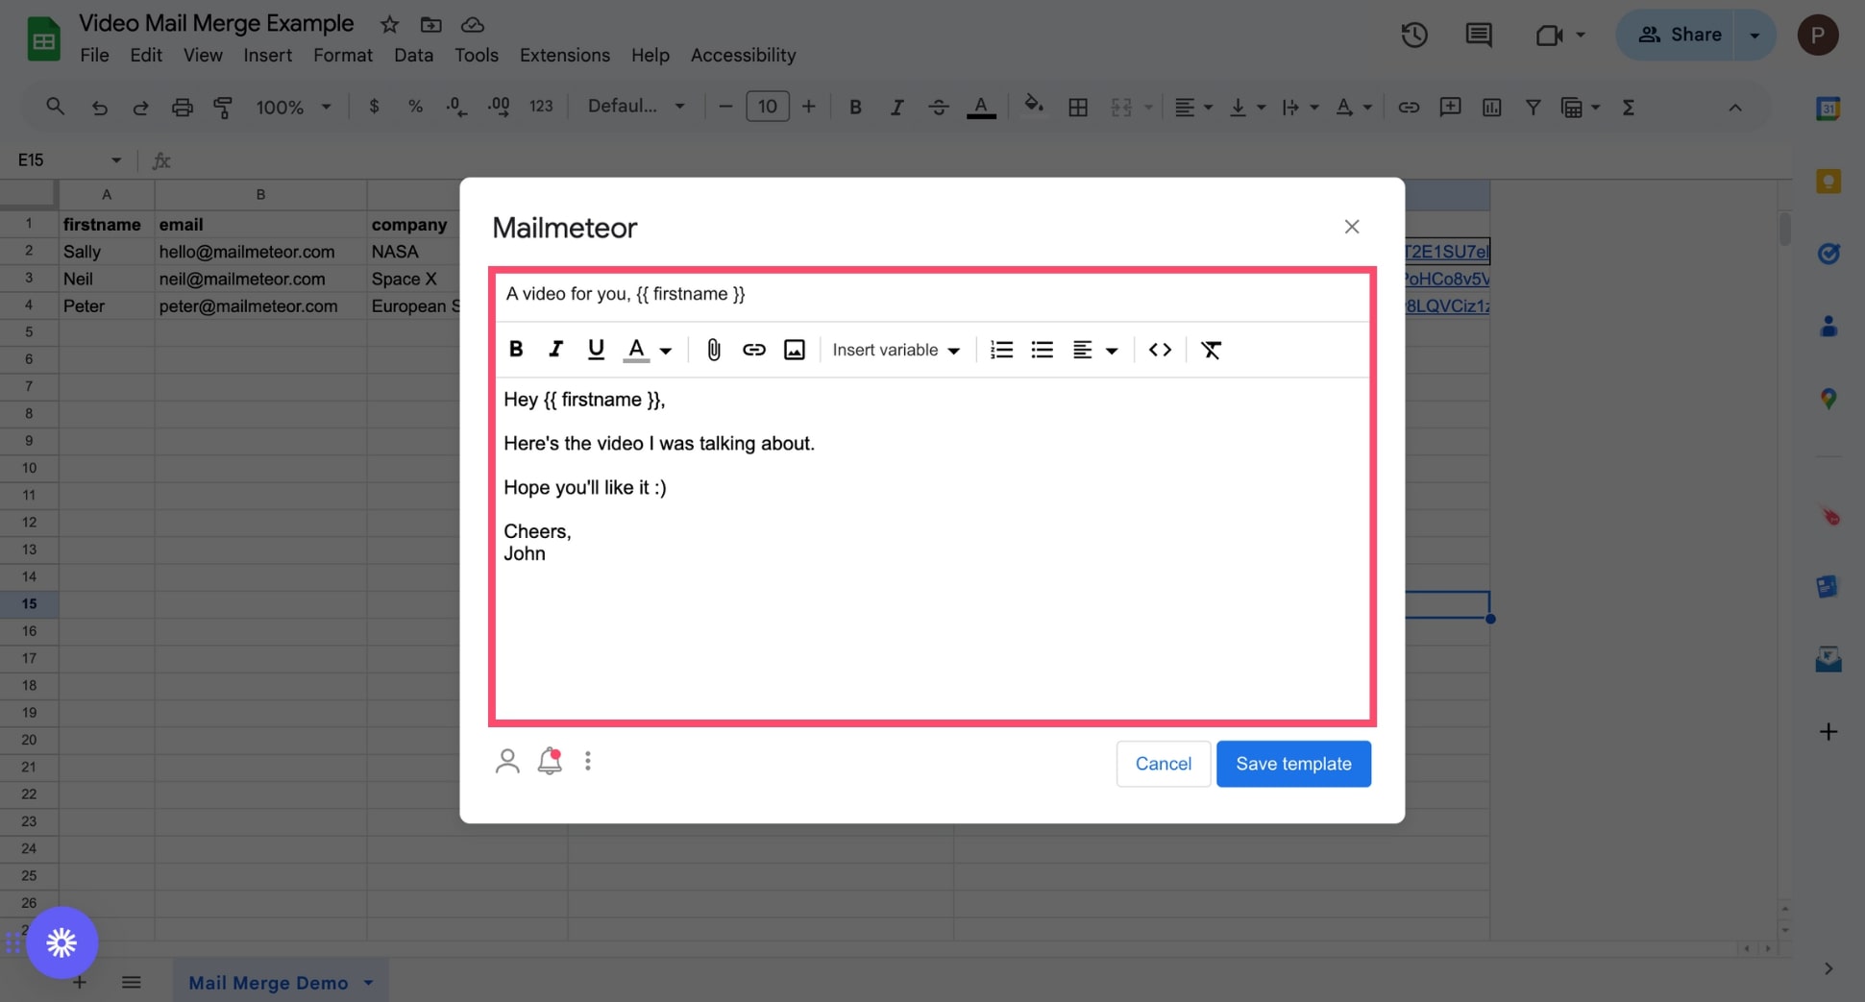Click Mailmeteor text color letter A
Viewport: 1865px width, 1002px height.
pyautogui.click(x=636, y=350)
